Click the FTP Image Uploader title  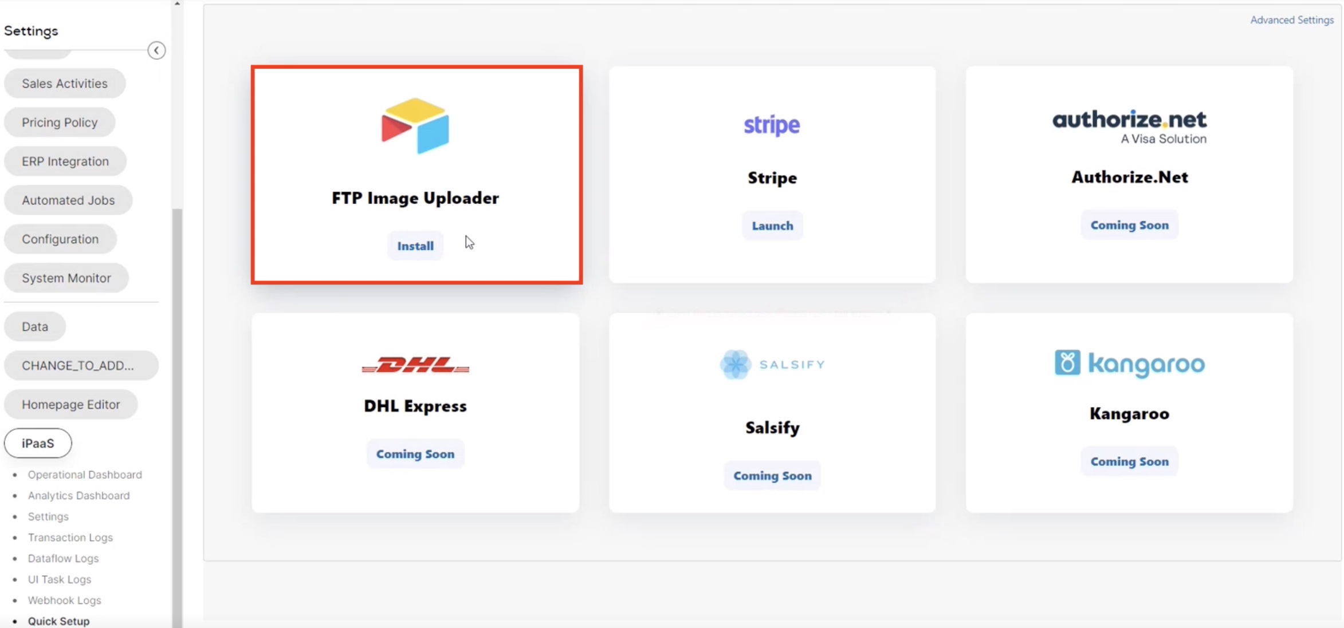pyautogui.click(x=415, y=198)
